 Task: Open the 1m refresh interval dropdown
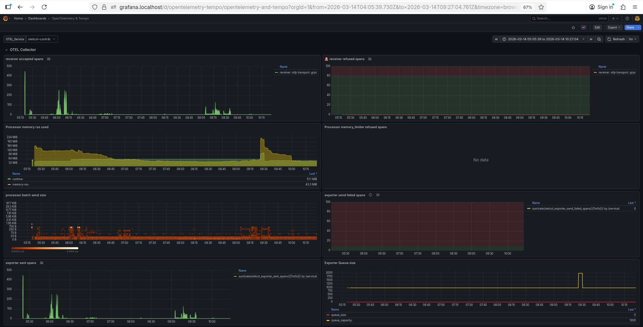(x=633, y=39)
